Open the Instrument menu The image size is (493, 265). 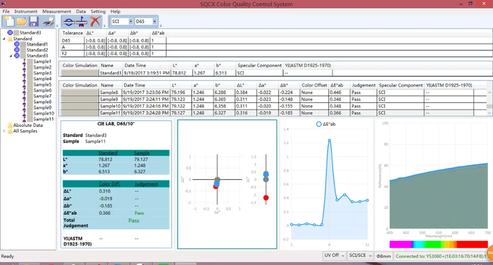25,11
